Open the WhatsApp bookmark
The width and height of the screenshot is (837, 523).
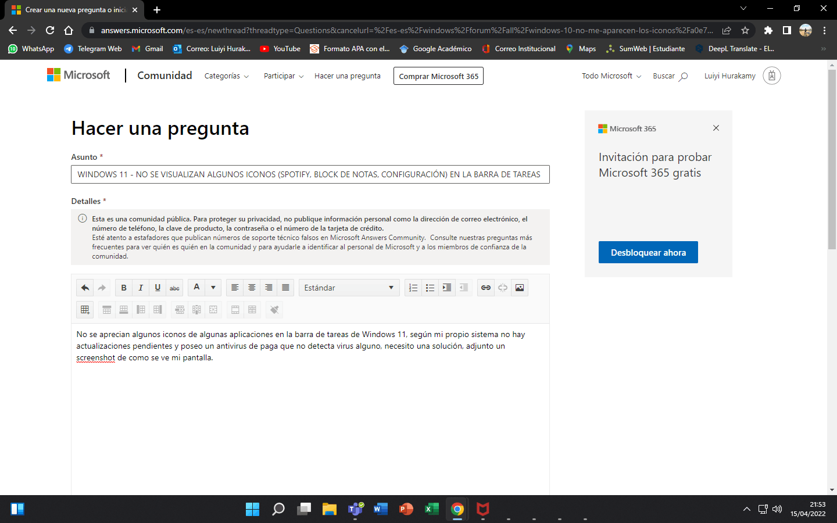point(31,49)
